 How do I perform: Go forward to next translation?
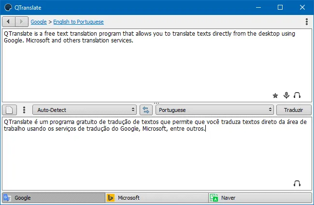pyautogui.click(x=22, y=21)
